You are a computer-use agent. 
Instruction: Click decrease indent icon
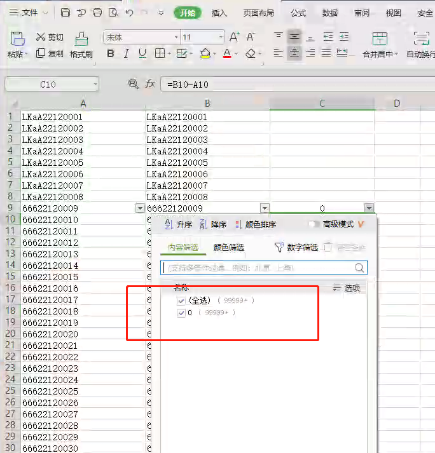click(x=328, y=37)
